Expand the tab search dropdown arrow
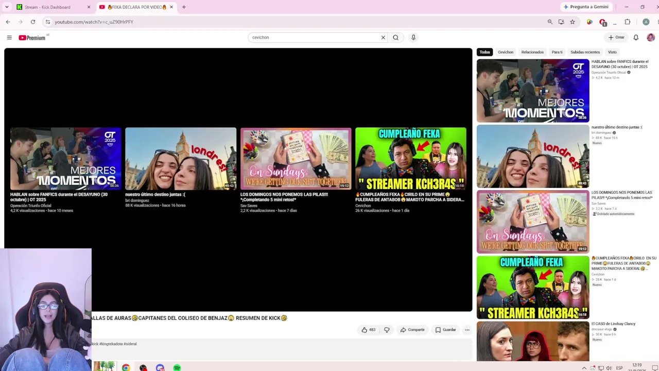Image resolution: width=659 pixels, height=371 pixels. [7, 7]
